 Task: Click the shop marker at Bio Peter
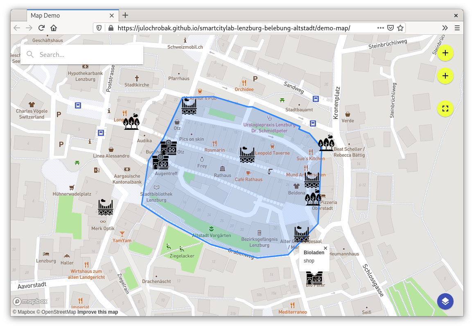314,278
